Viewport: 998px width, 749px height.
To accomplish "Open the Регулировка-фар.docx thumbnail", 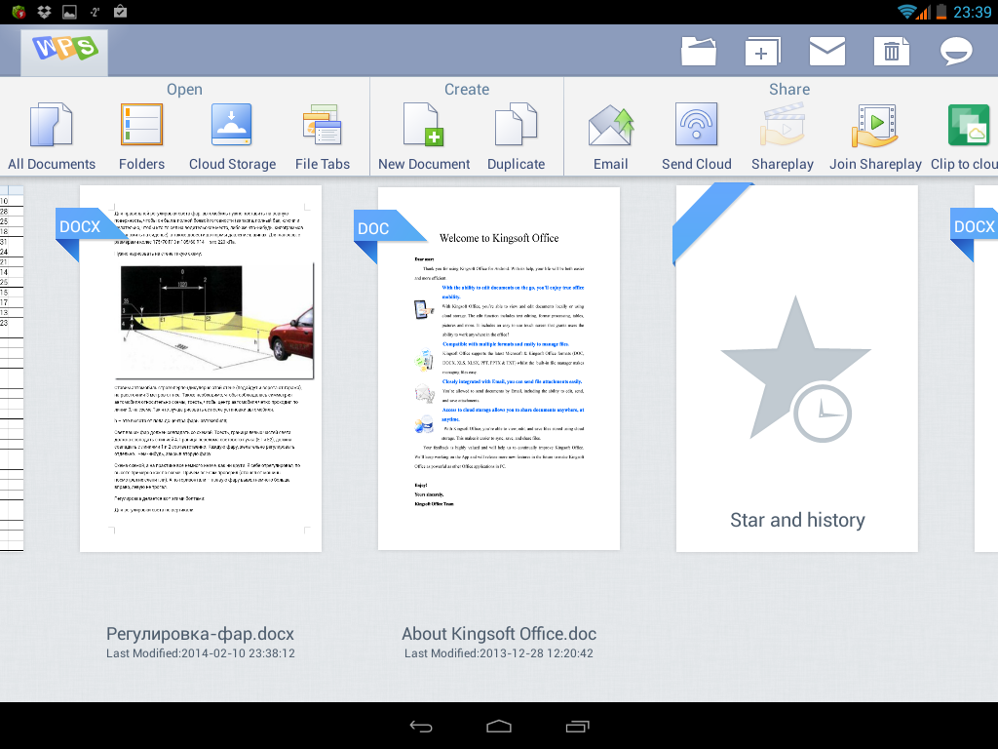I will click(201, 369).
